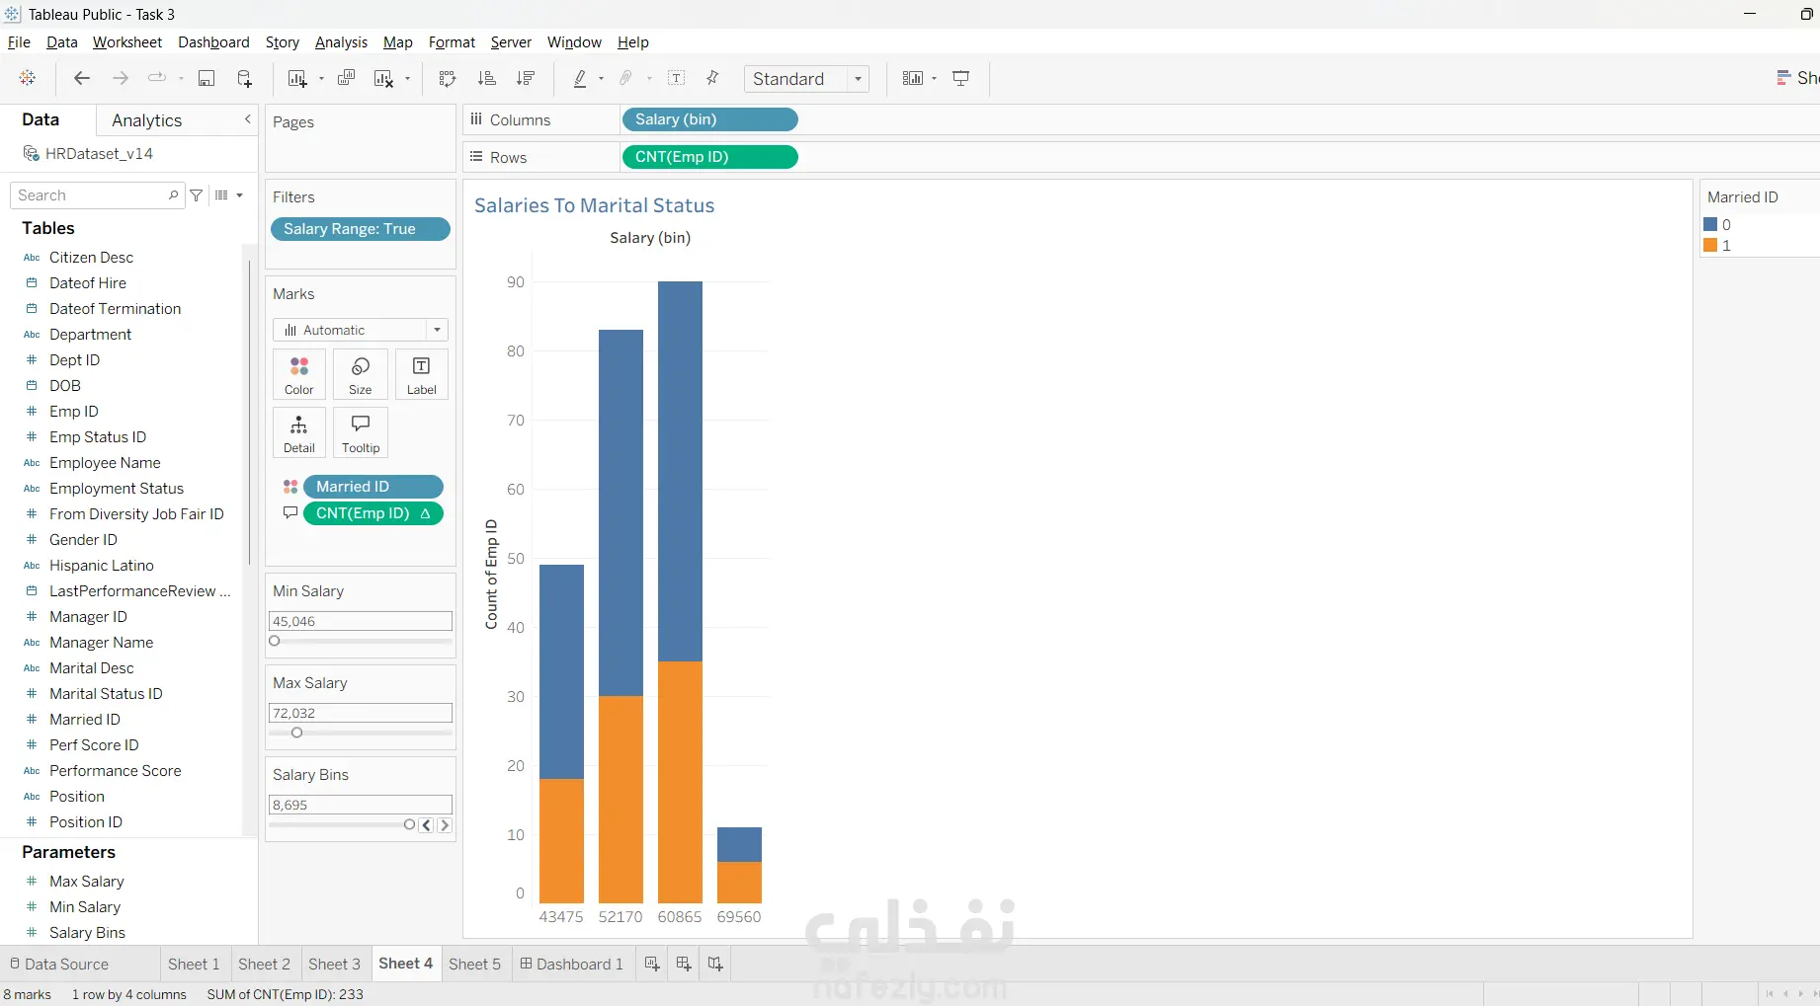Select the blue legend swatch for 0
This screenshot has width=1820, height=1006.
point(1710,224)
